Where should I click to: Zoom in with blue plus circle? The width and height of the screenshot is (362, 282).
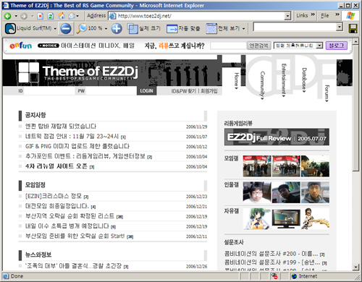tap(117, 28)
